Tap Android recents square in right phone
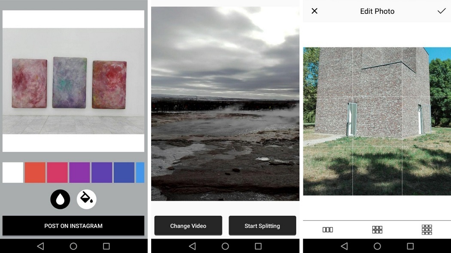 pos(410,246)
